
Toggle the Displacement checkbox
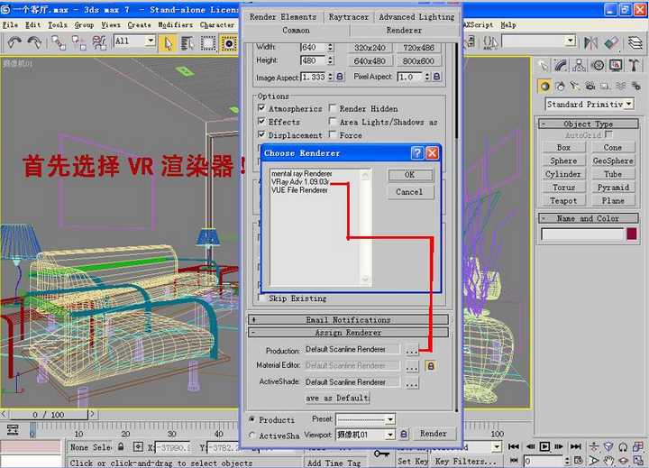pyautogui.click(x=261, y=134)
